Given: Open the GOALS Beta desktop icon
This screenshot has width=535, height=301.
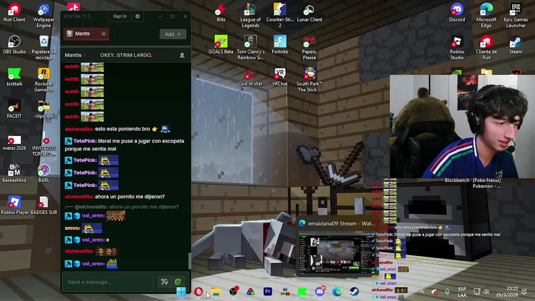Looking at the screenshot, I should [221, 45].
